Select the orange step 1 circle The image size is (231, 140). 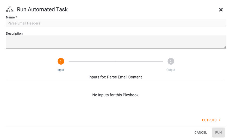(61, 61)
